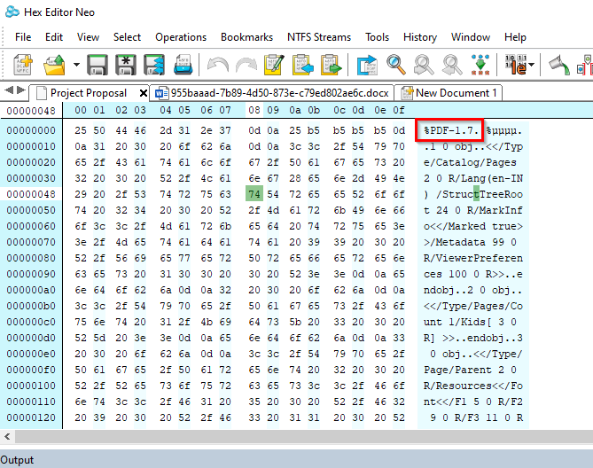This screenshot has width=593, height=468.
Task: Open the Bookmarks menu
Action: (x=247, y=36)
